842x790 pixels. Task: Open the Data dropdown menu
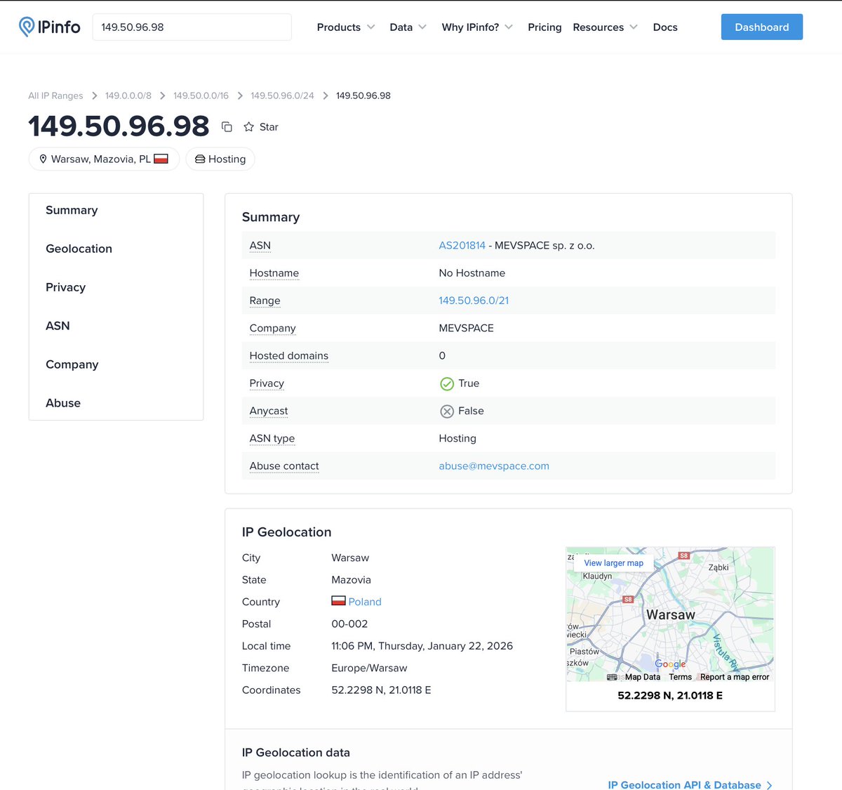point(408,27)
